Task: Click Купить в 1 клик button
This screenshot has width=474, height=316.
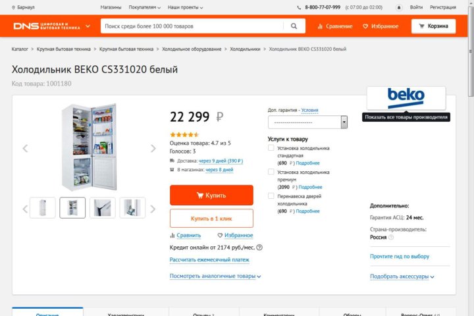Action: pos(211,219)
